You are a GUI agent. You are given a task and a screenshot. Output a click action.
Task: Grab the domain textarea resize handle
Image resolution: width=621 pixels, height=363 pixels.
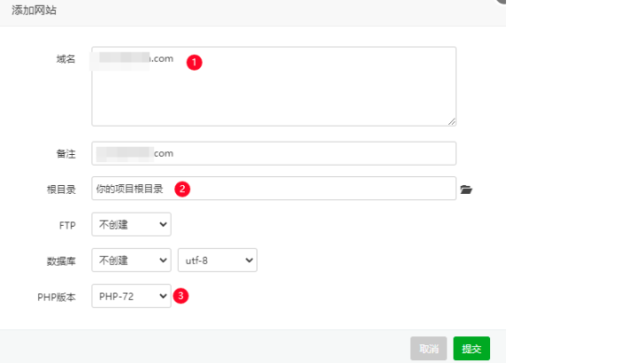pyautogui.click(x=451, y=121)
